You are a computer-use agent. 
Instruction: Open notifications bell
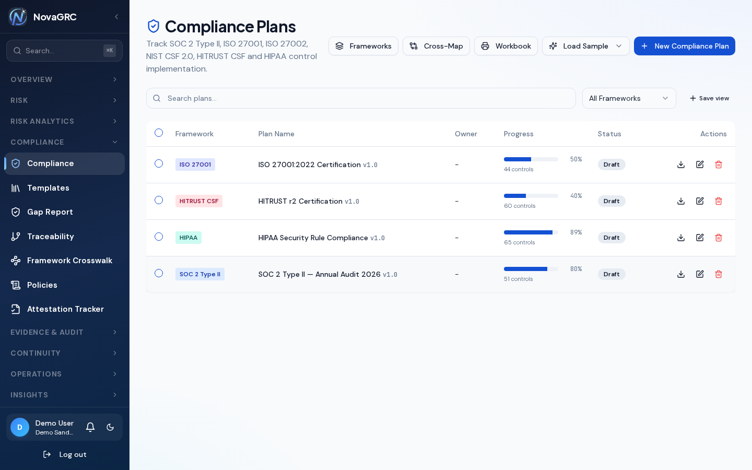[x=90, y=427]
